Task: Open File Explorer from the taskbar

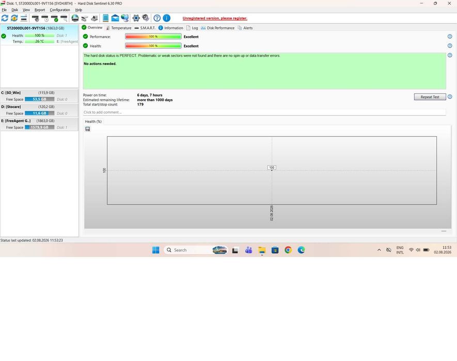Action: click(x=262, y=250)
